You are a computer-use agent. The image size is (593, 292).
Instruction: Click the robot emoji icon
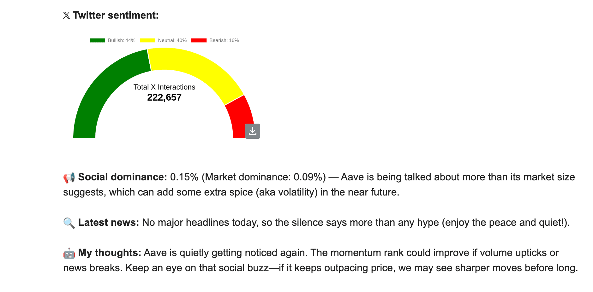[x=69, y=253]
